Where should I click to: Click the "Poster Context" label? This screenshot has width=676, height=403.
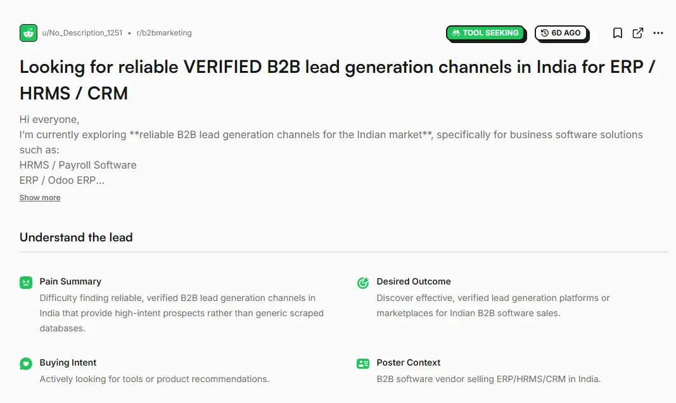coord(408,362)
